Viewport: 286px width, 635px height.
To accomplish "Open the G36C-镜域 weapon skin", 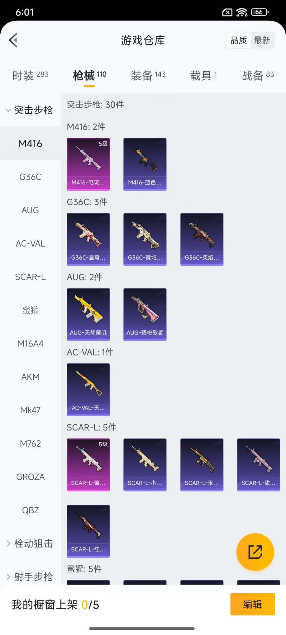I will coord(145,239).
